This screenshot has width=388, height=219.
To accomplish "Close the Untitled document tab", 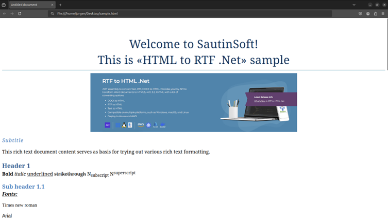I will [52, 5].
